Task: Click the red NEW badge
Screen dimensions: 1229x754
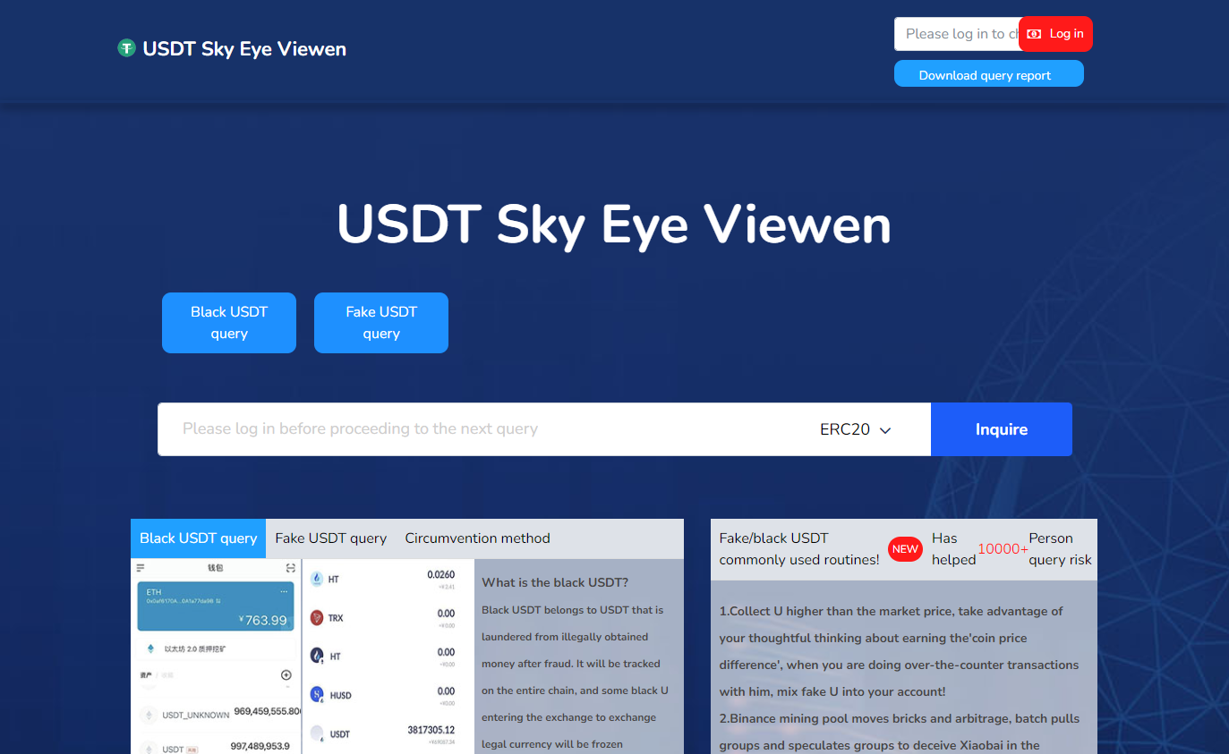Action: pos(905,549)
